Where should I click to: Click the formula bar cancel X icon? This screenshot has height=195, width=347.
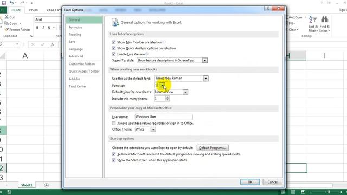[33, 44]
